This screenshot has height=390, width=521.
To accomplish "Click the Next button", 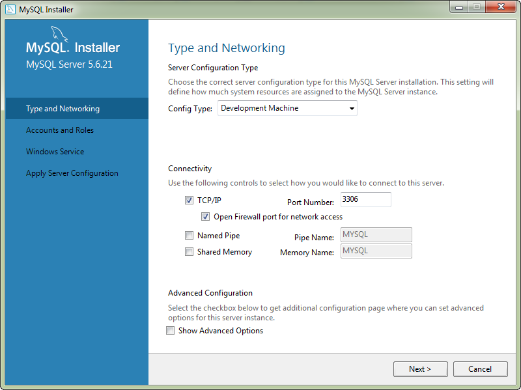I will click(x=420, y=369).
